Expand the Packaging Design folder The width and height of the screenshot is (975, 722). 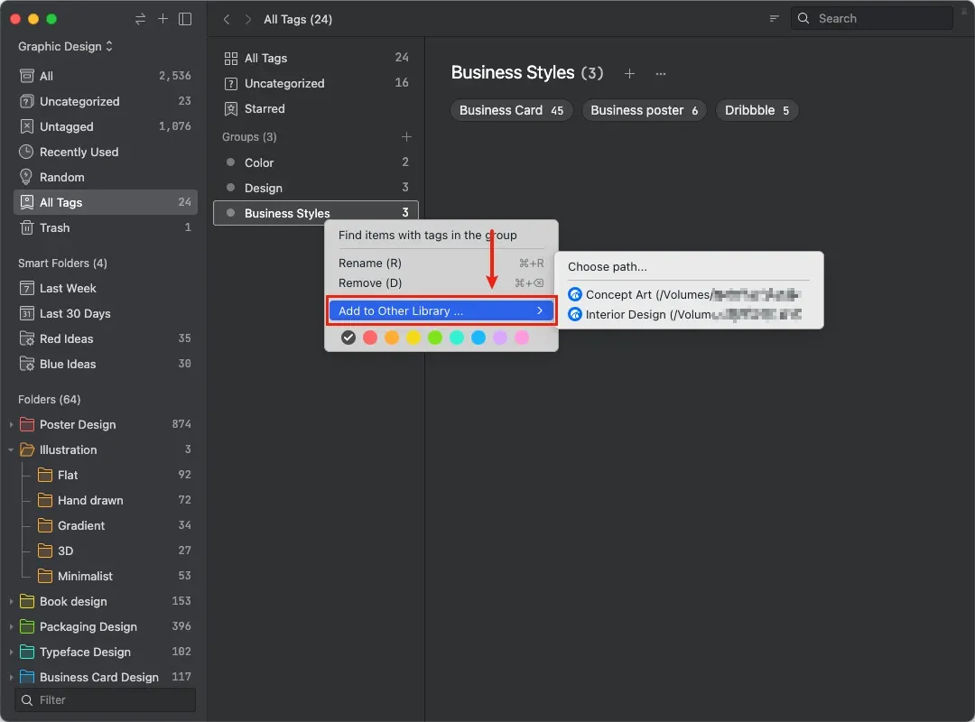tap(11, 627)
